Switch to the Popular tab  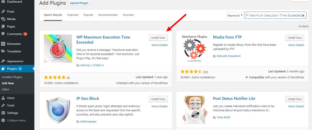tap(88, 15)
